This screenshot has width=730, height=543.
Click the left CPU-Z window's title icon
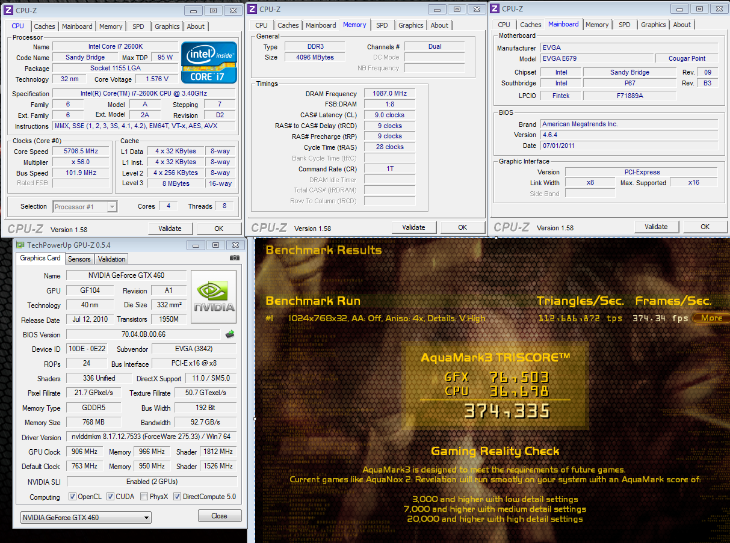pyautogui.click(x=8, y=10)
